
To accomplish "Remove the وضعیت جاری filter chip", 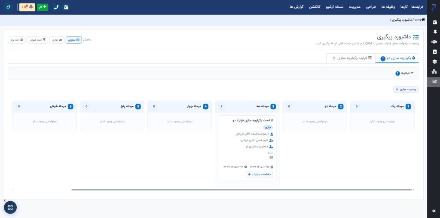I will [x=397, y=89].
